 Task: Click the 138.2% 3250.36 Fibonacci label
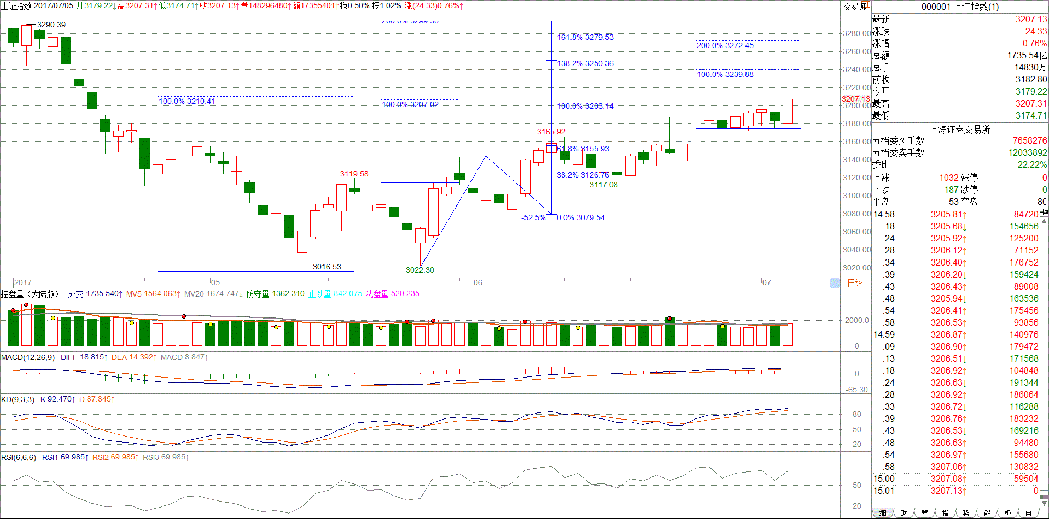click(x=585, y=63)
